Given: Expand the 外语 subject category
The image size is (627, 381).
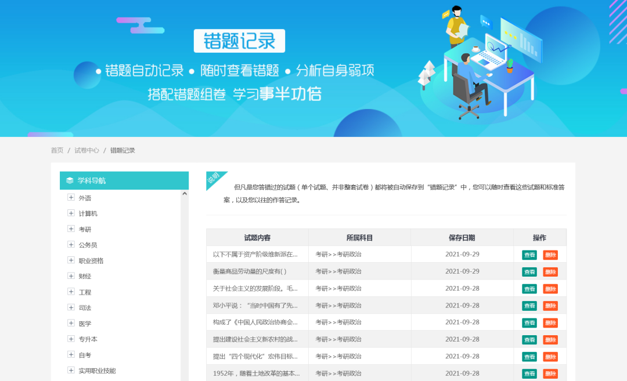Looking at the screenshot, I should point(71,198).
